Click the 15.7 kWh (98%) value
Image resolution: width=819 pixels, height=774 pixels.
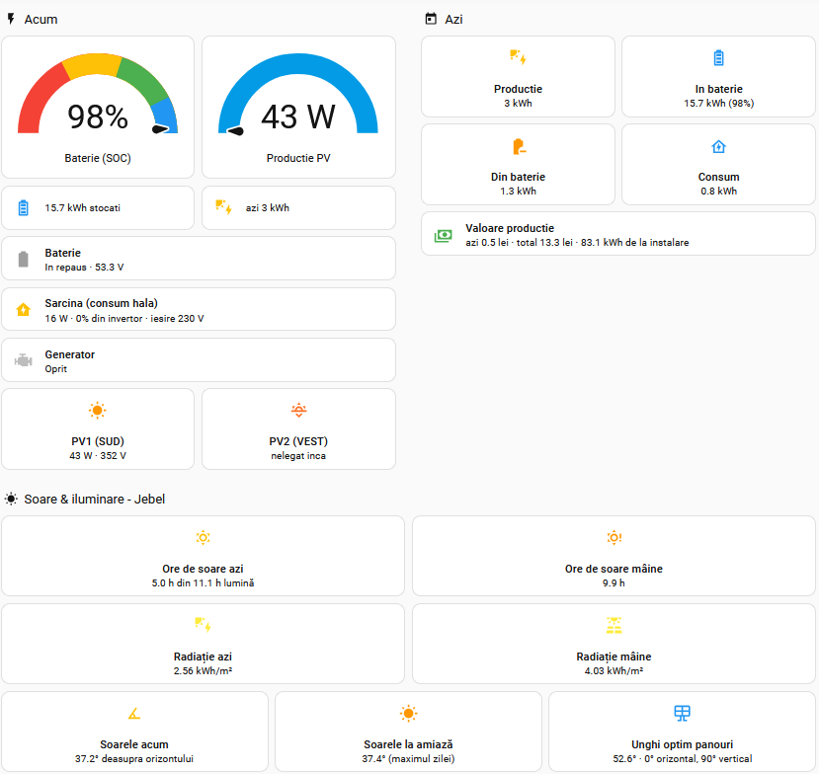pos(718,104)
